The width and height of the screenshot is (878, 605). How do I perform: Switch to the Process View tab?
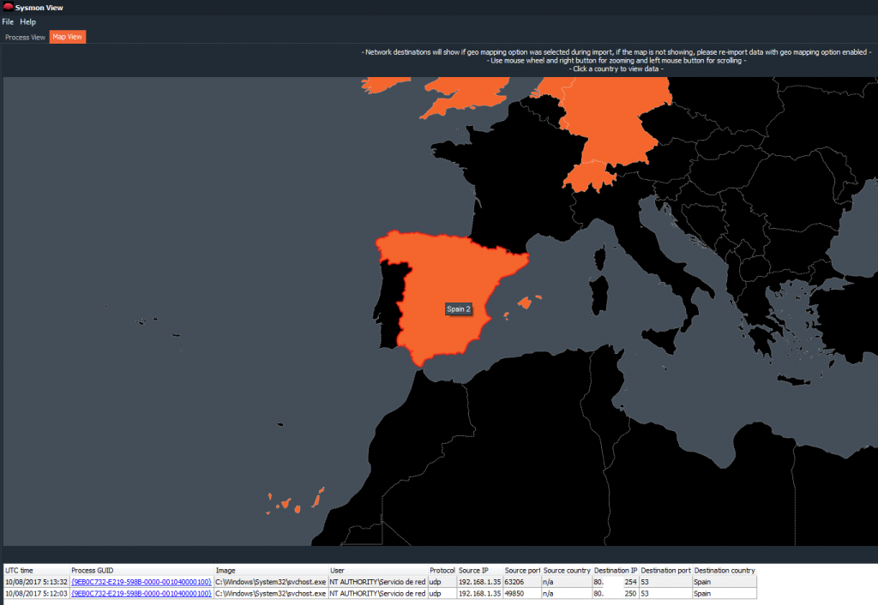[x=25, y=37]
